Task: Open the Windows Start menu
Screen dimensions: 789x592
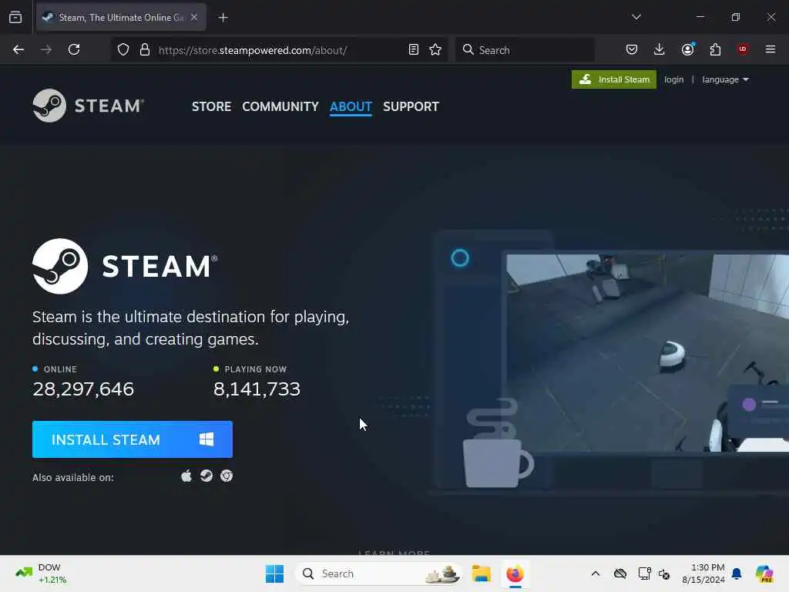Action: coord(275,573)
